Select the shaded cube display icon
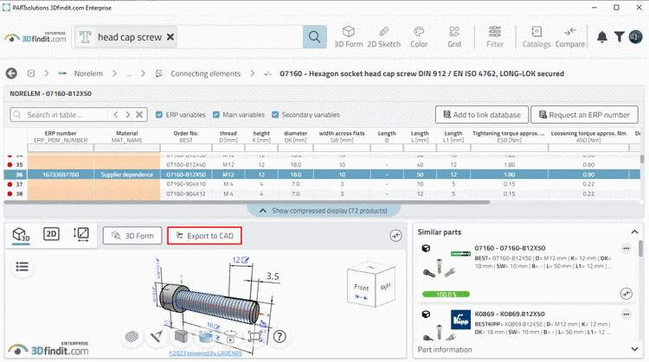Screen dimensions: 649x362 tap(181, 336)
